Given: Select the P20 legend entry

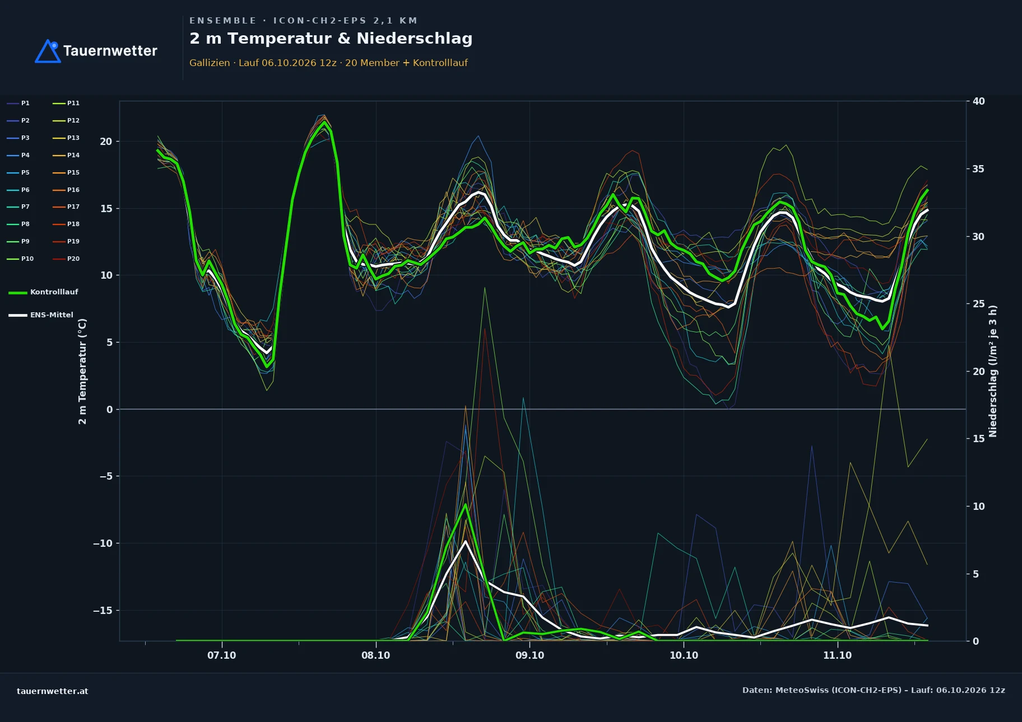Looking at the screenshot, I should 66,259.
